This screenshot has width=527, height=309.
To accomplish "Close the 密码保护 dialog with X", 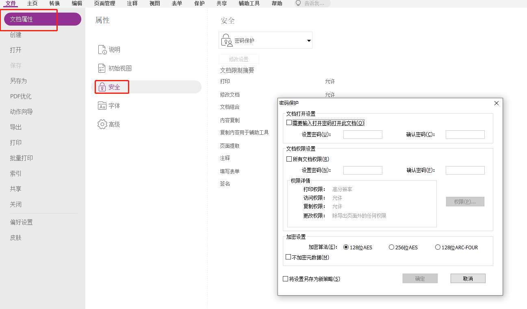I will pos(496,103).
